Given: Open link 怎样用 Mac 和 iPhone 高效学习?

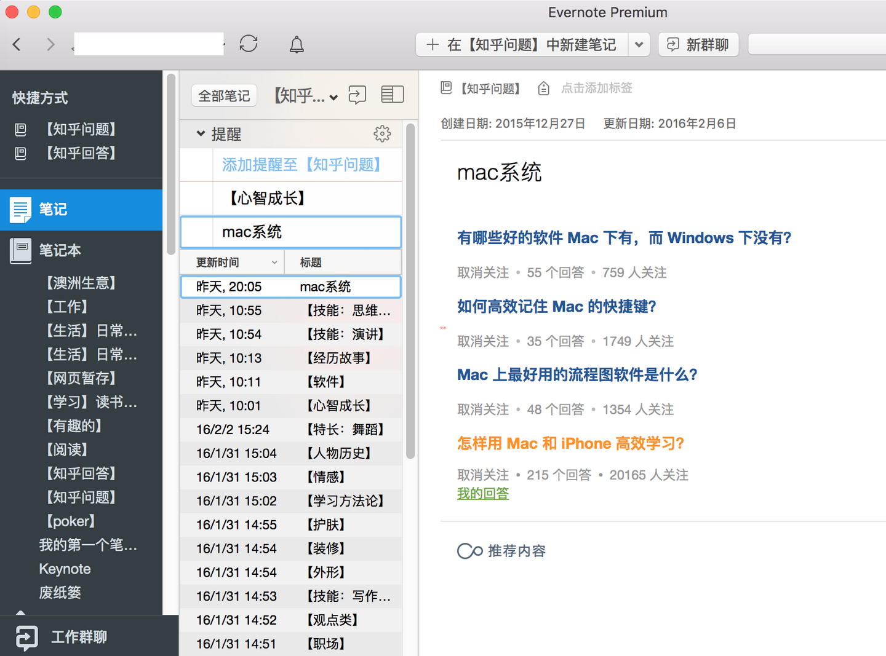Looking at the screenshot, I should pos(570,443).
